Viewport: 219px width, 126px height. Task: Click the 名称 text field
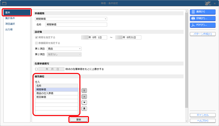tap(76, 25)
